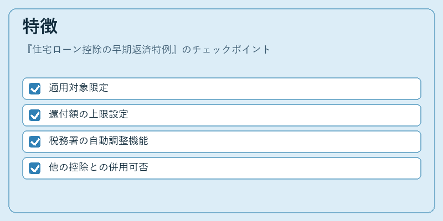The width and height of the screenshot is (443, 221).
Task: Untick the 他の控除との併用可否 checkbox
Action: [x=35, y=169]
